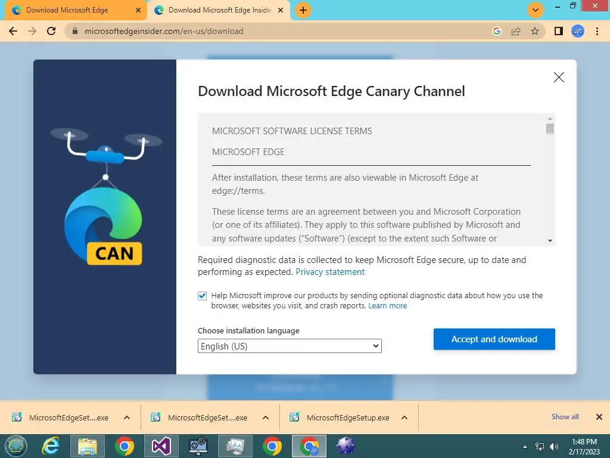Close the Download Microsoft Edge Insider tab
Image resolution: width=610 pixels, height=458 pixels.
[x=281, y=10]
